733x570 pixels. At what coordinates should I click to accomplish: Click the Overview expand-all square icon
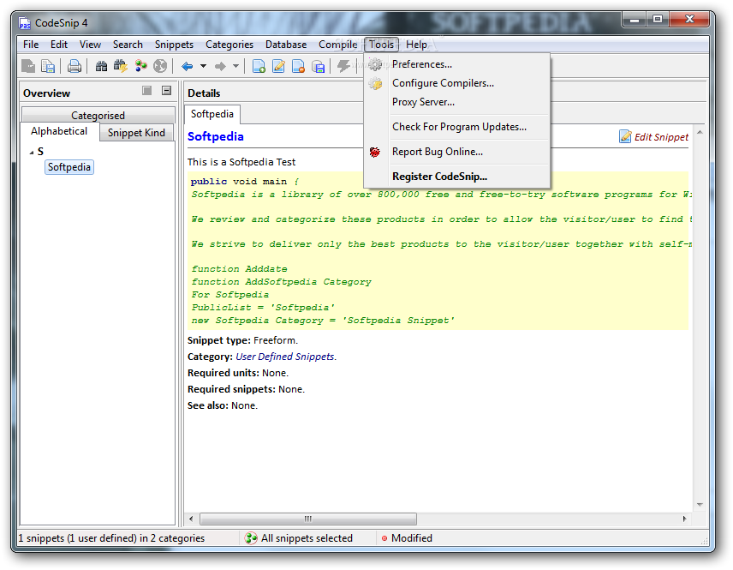[x=146, y=90]
